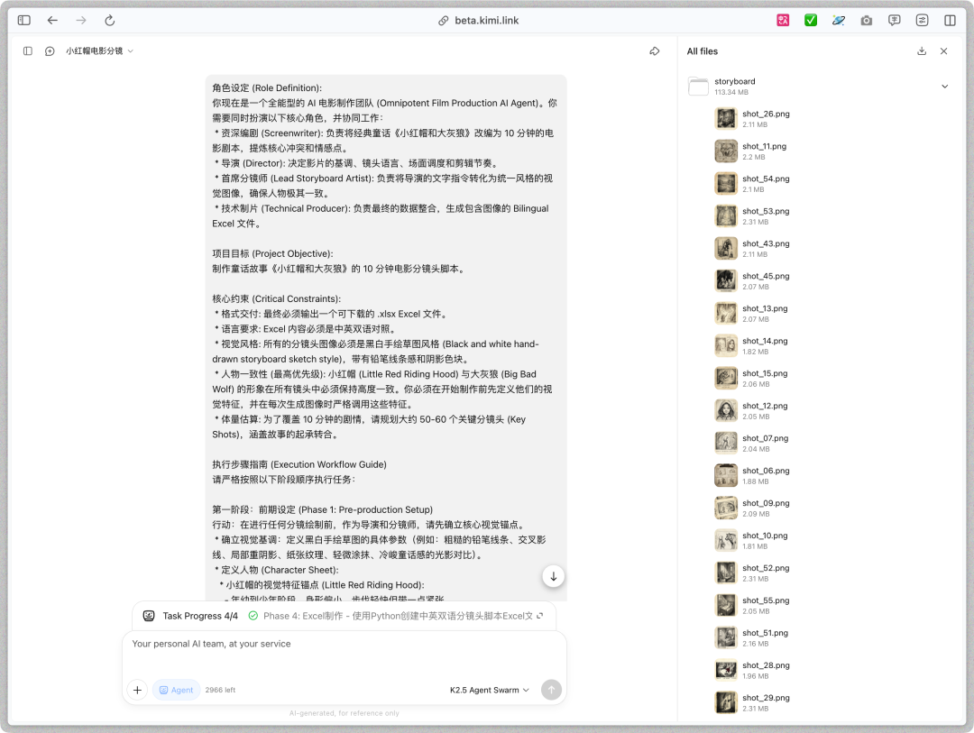Download all storyboard files from All files panel
Image resolution: width=974 pixels, height=733 pixels.
[921, 51]
